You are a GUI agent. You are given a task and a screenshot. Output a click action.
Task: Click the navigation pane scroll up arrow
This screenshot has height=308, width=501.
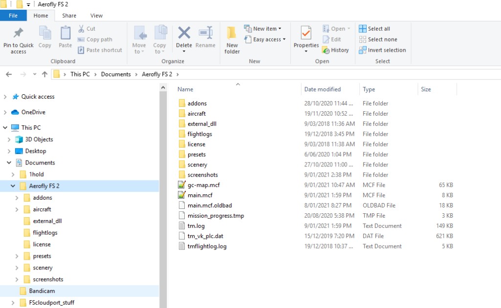(x=163, y=87)
